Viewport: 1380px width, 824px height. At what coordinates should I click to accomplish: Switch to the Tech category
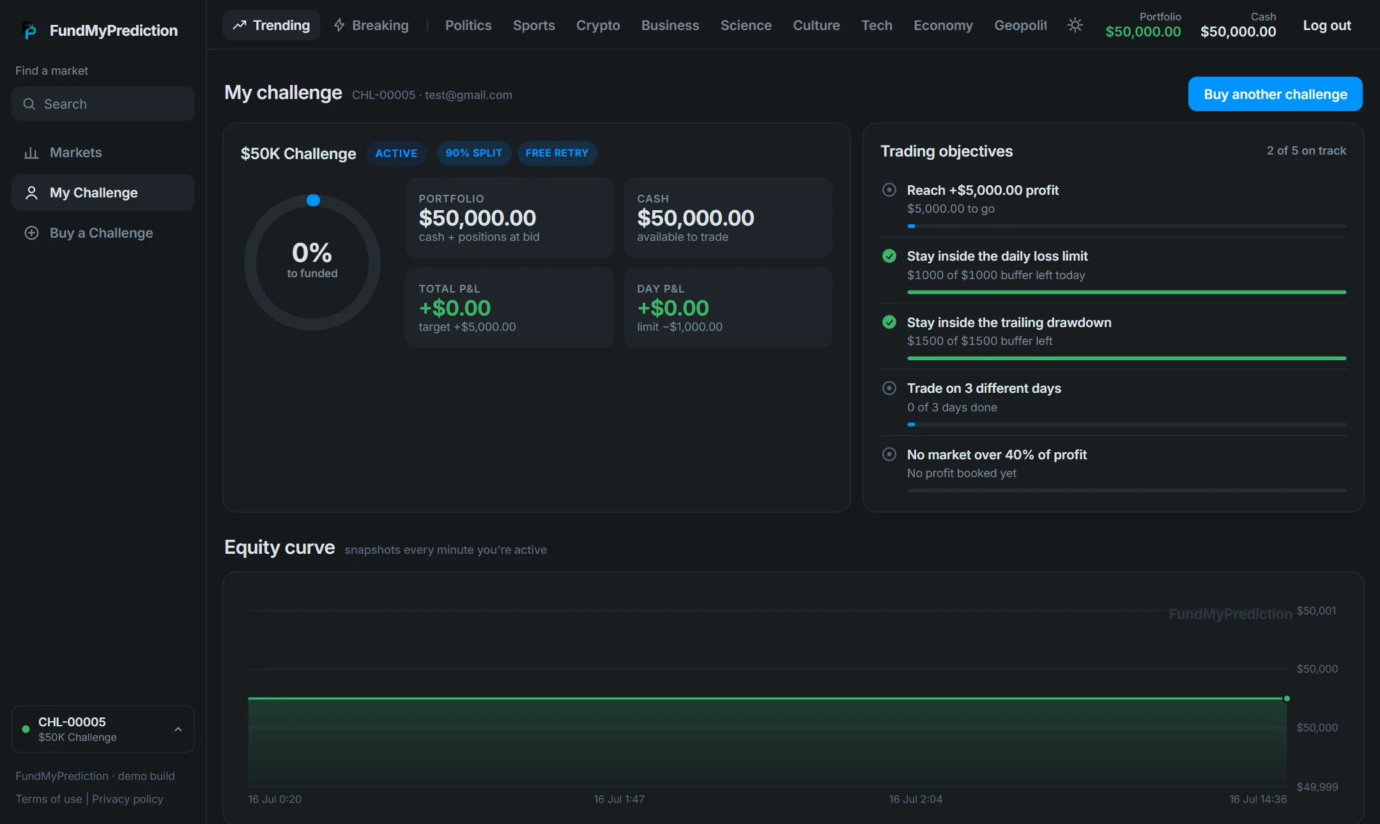[x=877, y=26]
